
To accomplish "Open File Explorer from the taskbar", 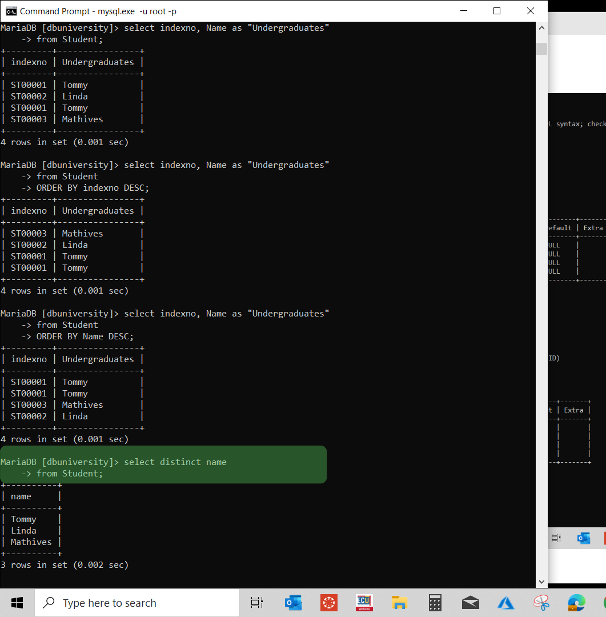I will 399,602.
